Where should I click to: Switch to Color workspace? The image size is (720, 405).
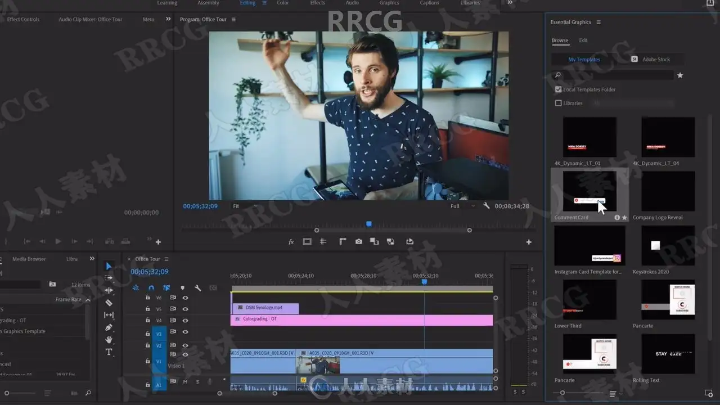[x=283, y=3]
